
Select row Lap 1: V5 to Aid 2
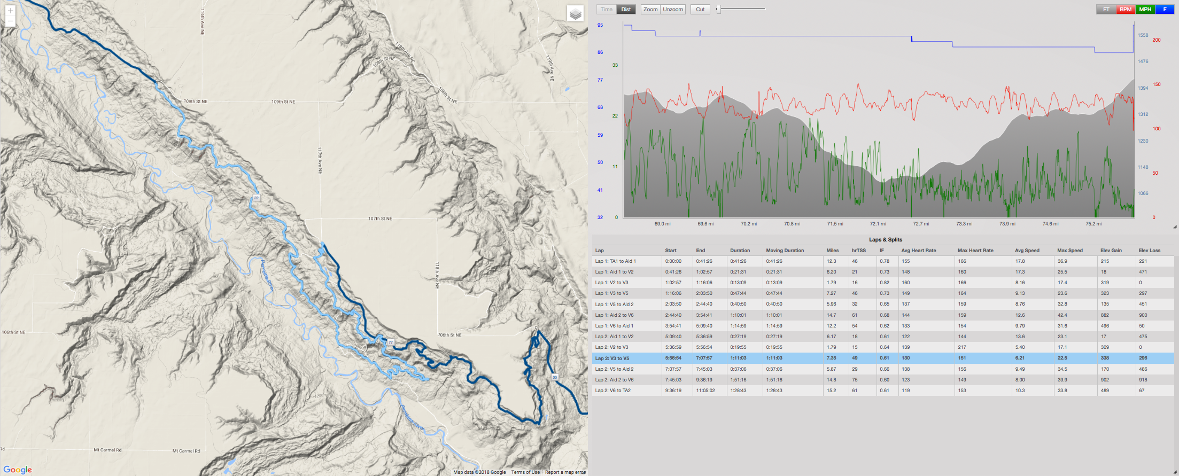point(883,304)
